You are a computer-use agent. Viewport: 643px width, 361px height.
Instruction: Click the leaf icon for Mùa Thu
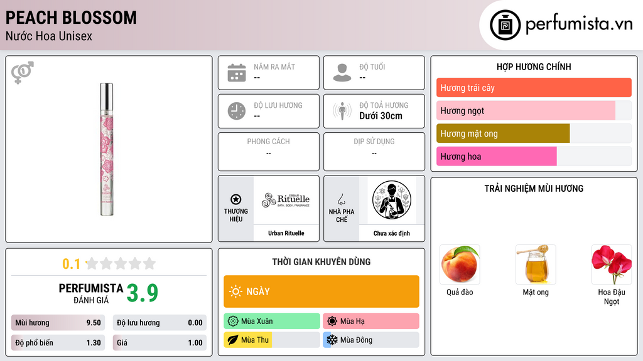(x=233, y=340)
